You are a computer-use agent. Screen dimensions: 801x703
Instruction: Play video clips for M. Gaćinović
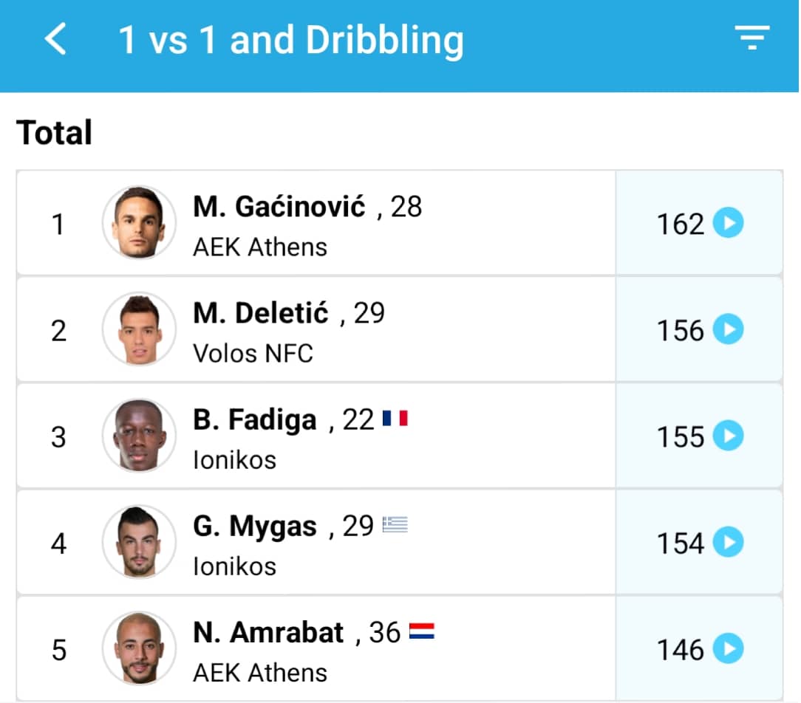pos(728,223)
